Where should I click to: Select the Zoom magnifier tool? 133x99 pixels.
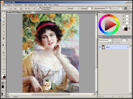(x=3, y=63)
